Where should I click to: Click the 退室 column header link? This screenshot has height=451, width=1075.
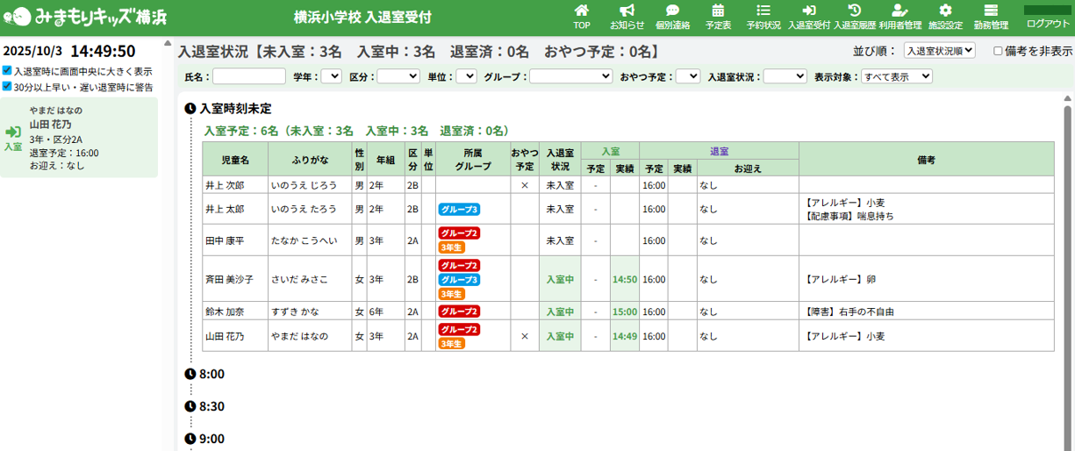point(719,151)
